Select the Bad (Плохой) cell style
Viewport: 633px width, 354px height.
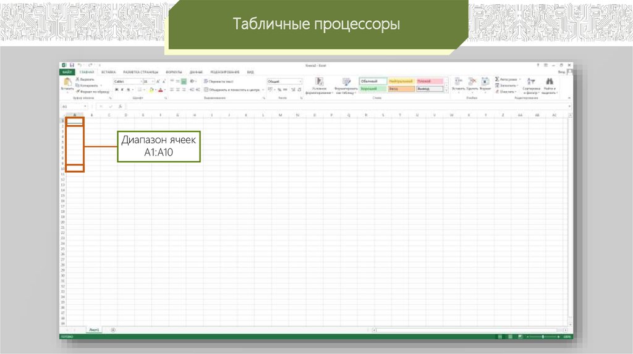pos(430,81)
